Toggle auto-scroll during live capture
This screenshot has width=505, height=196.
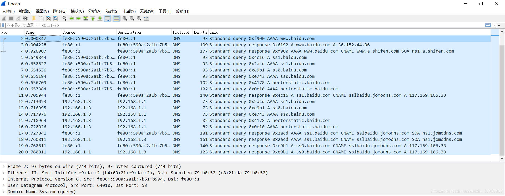(107, 18)
